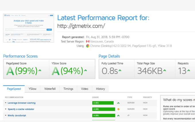The width and height of the screenshot is (195, 122).
Task: Click the JS type in Minify JavaScript row
Action: click(x=128, y=115)
